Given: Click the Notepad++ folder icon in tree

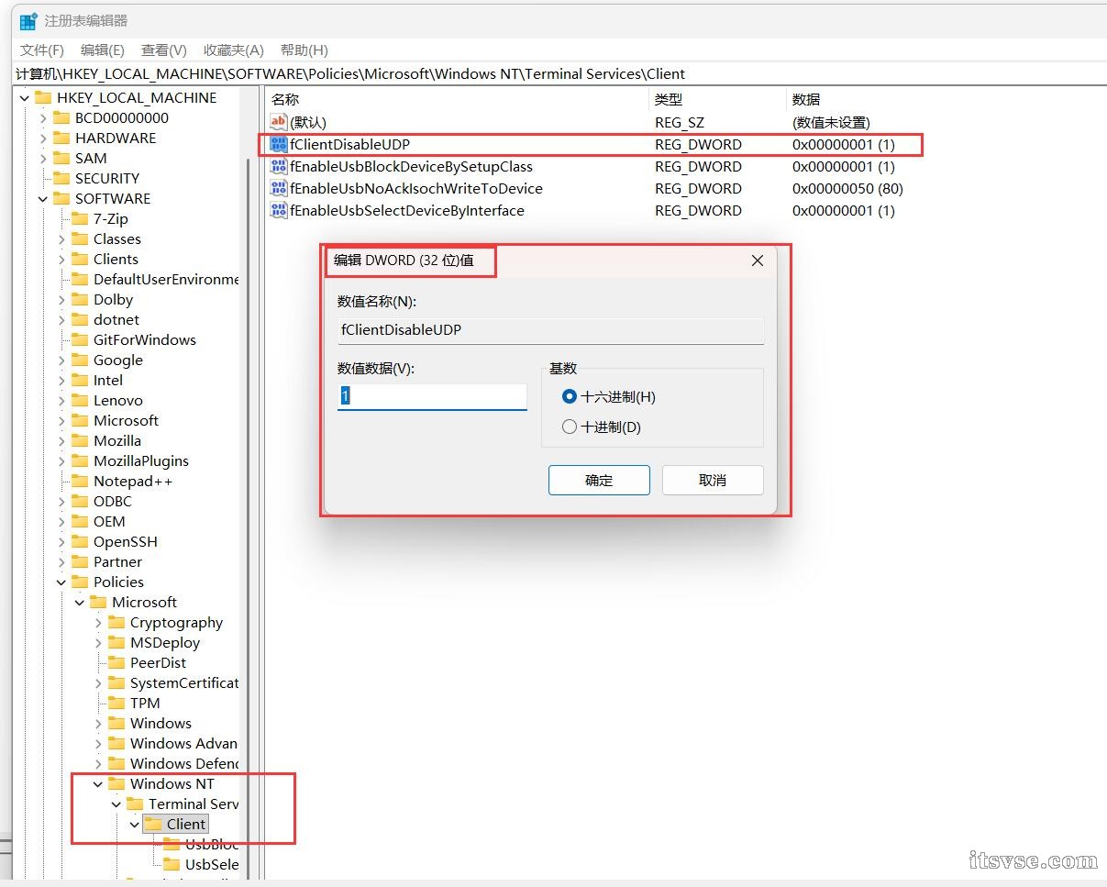Looking at the screenshot, I should click(80, 482).
